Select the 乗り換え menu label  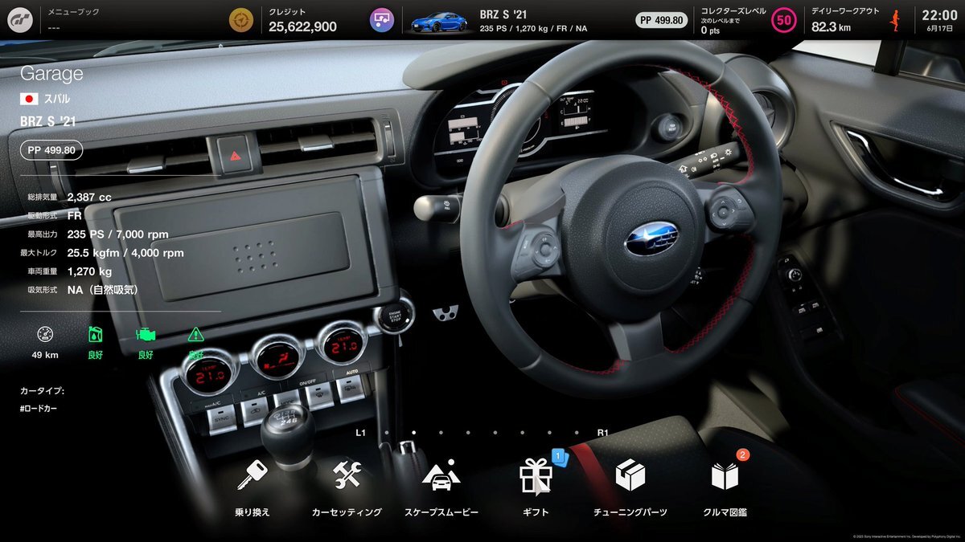coord(252,511)
